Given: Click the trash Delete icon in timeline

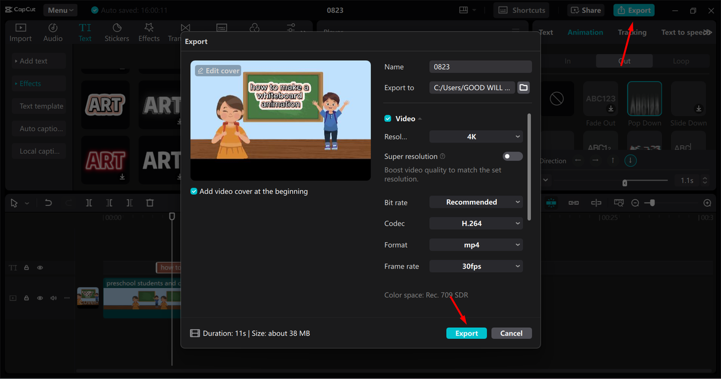Looking at the screenshot, I should tap(150, 203).
